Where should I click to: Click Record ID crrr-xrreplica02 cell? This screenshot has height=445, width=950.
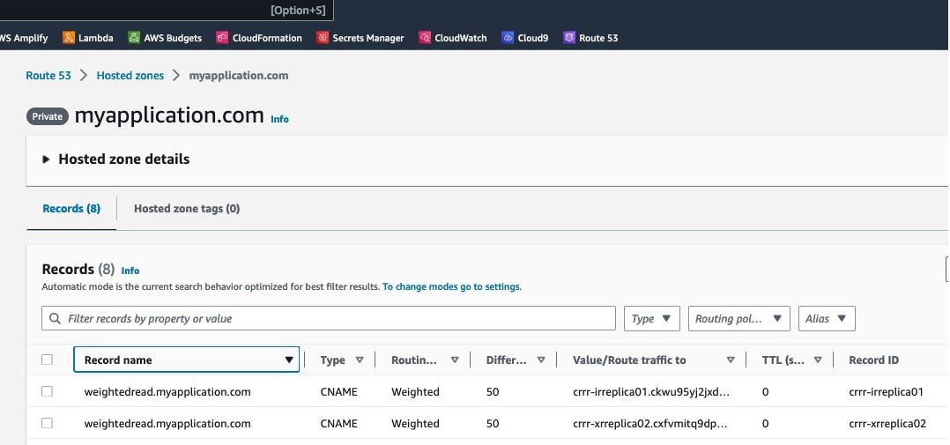tap(887, 423)
